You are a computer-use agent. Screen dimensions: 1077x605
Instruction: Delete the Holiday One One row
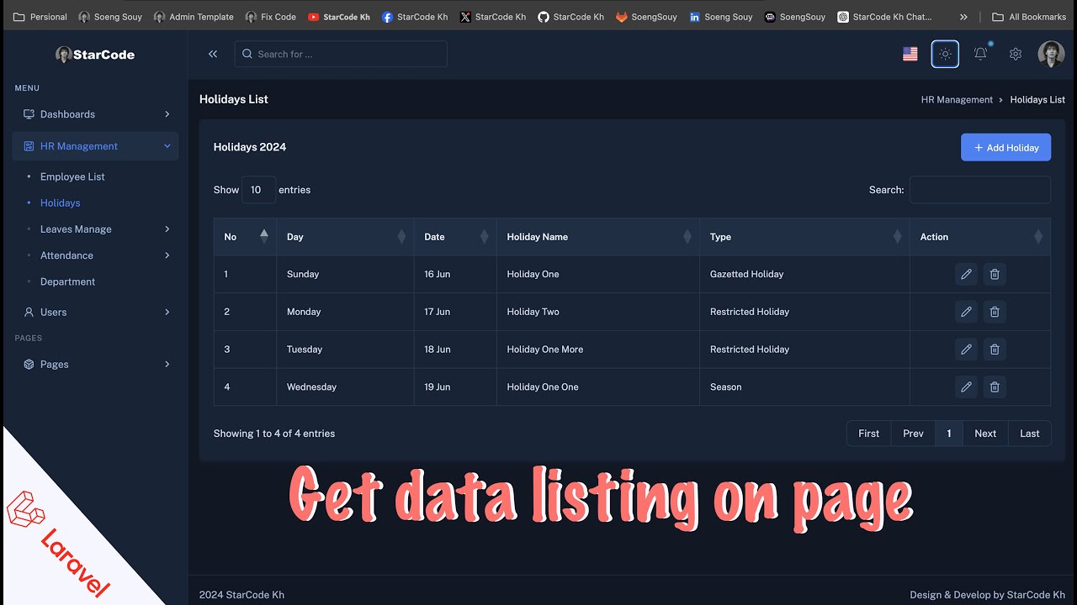tap(995, 387)
